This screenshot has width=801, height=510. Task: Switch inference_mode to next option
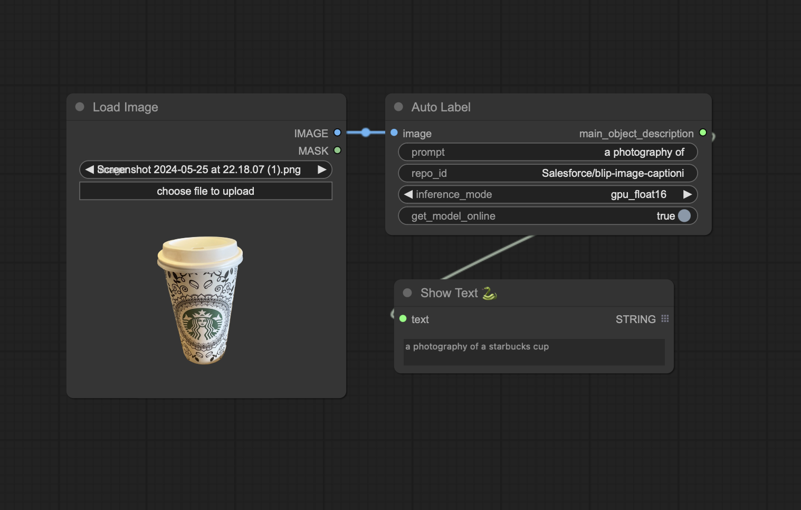tap(687, 194)
